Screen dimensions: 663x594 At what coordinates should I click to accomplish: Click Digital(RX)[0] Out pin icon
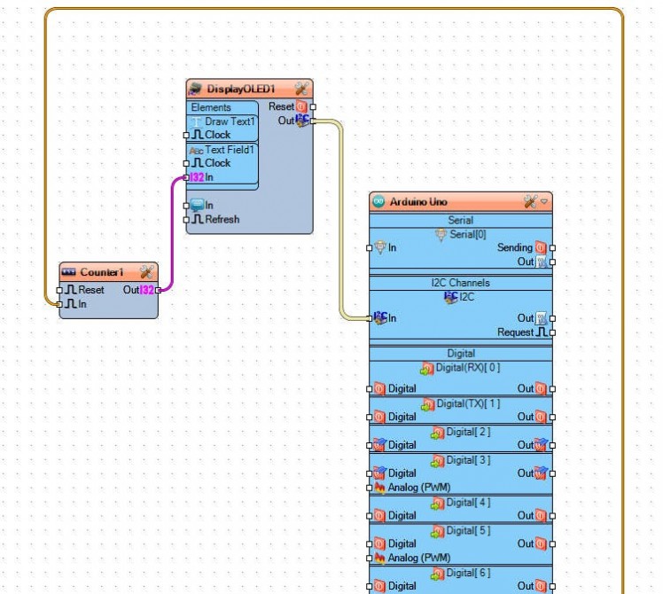(x=541, y=388)
